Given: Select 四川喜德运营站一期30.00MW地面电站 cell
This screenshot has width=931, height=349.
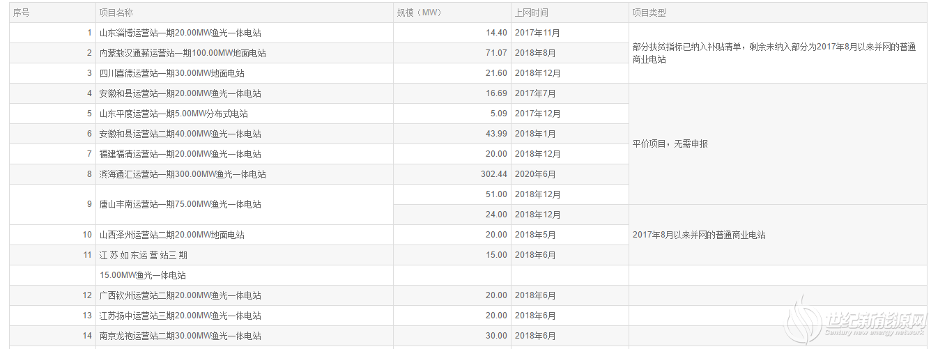Looking at the screenshot, I should coord(245,73).
